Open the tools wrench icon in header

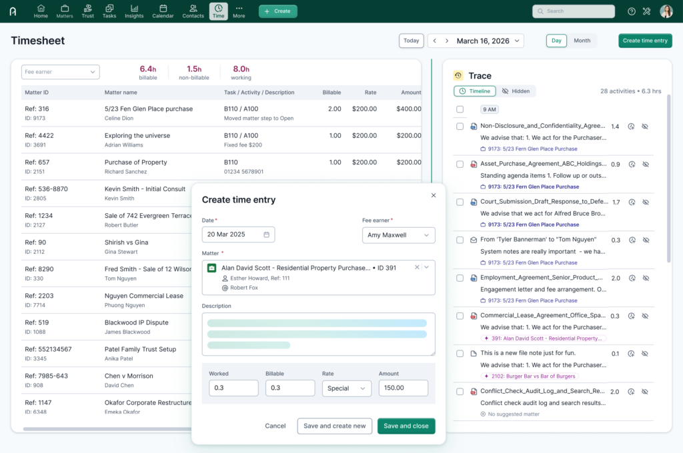pyautogui.click(x=646, y=11)
